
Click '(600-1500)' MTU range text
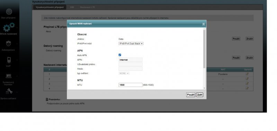[148, 85]
